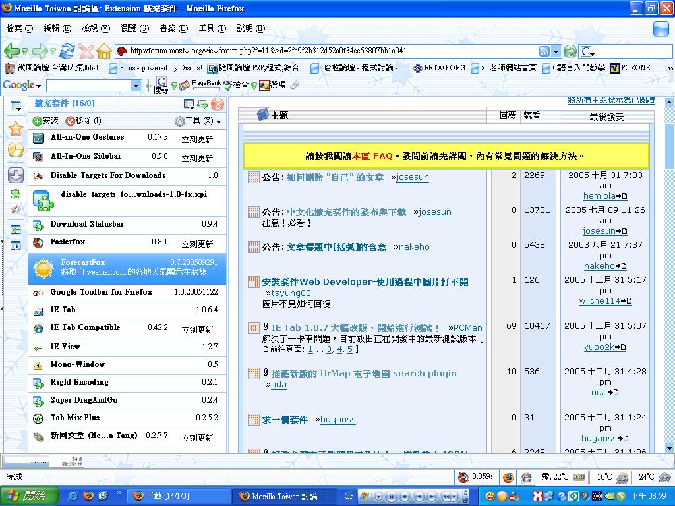This screenshot has width=675, height=506.
Task: Open the Google search box history dropdown
Action: [x=136, y=86]
